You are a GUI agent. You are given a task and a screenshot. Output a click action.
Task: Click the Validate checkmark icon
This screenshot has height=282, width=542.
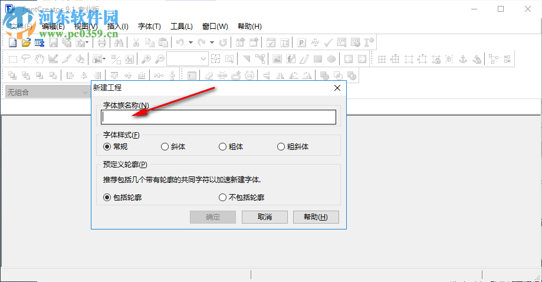[329, 42]
